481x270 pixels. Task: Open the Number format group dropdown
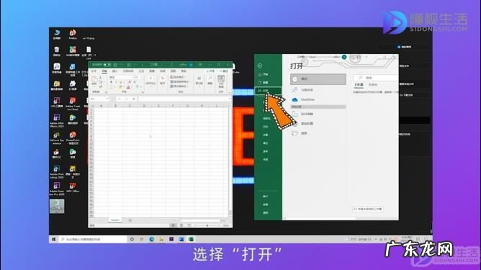[163, 81]
